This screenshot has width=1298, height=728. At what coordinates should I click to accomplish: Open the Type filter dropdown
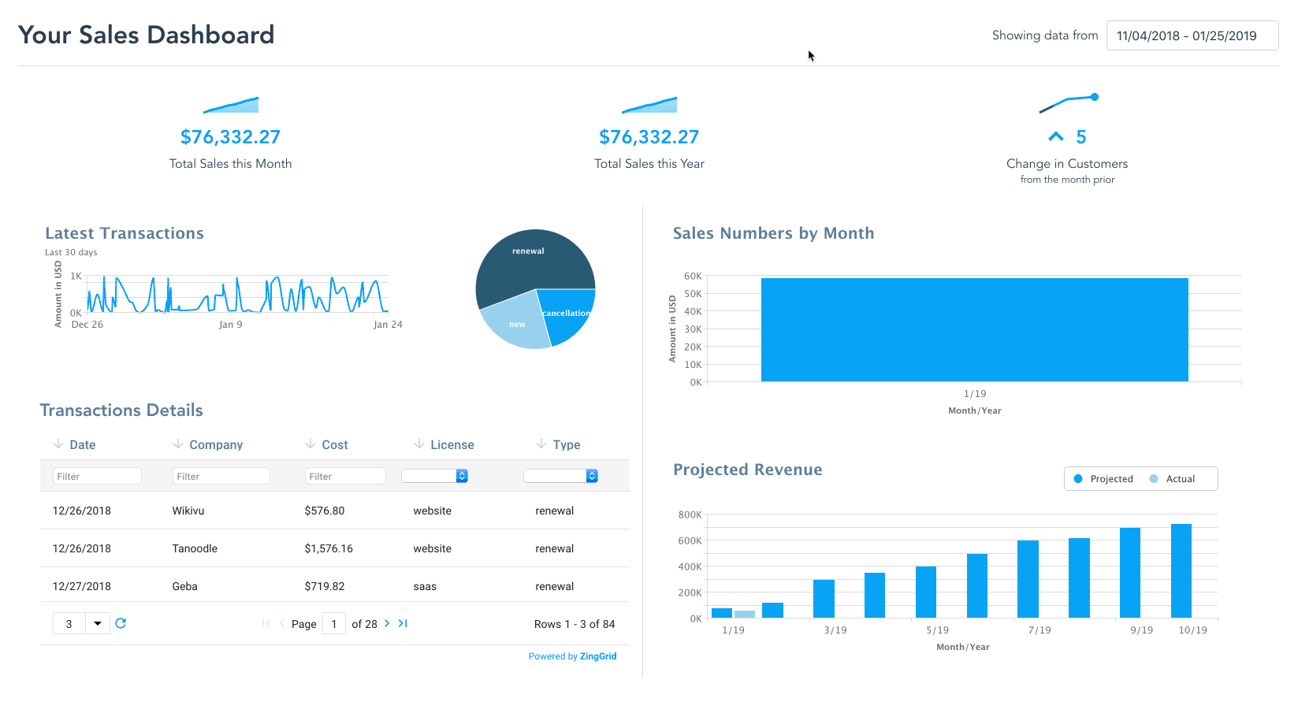[x=560, y=476]
